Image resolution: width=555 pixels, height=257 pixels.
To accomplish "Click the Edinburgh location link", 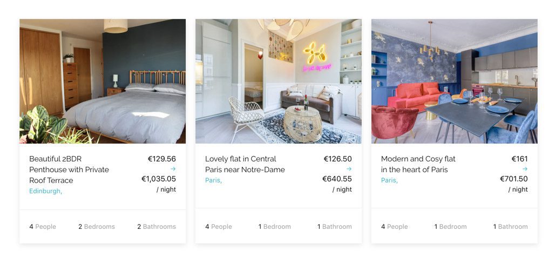I will 46,191.
